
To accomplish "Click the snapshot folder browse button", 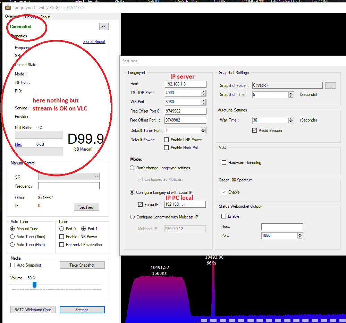I will (330, 85).
